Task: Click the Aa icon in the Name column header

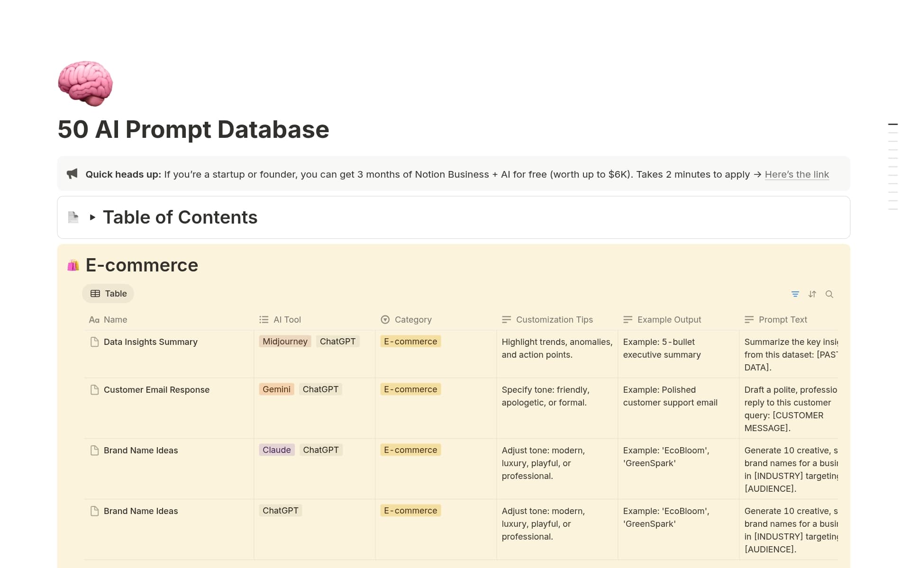Action: [94, 319]
